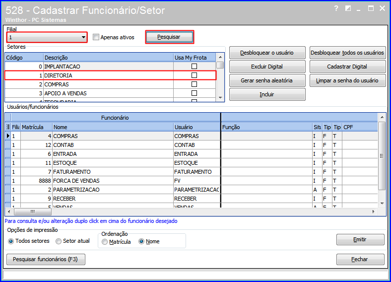This screenshot has width=391, height=282.
Task: Click the window restore-size icon in the title bar
Action: tap(348, 8)
